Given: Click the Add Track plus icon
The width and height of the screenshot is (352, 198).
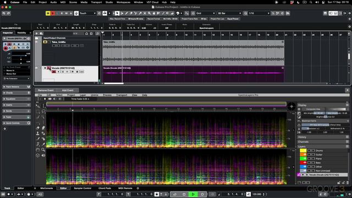Looking at the screenshot, I should pyautogui.click(x=37, y=34).
